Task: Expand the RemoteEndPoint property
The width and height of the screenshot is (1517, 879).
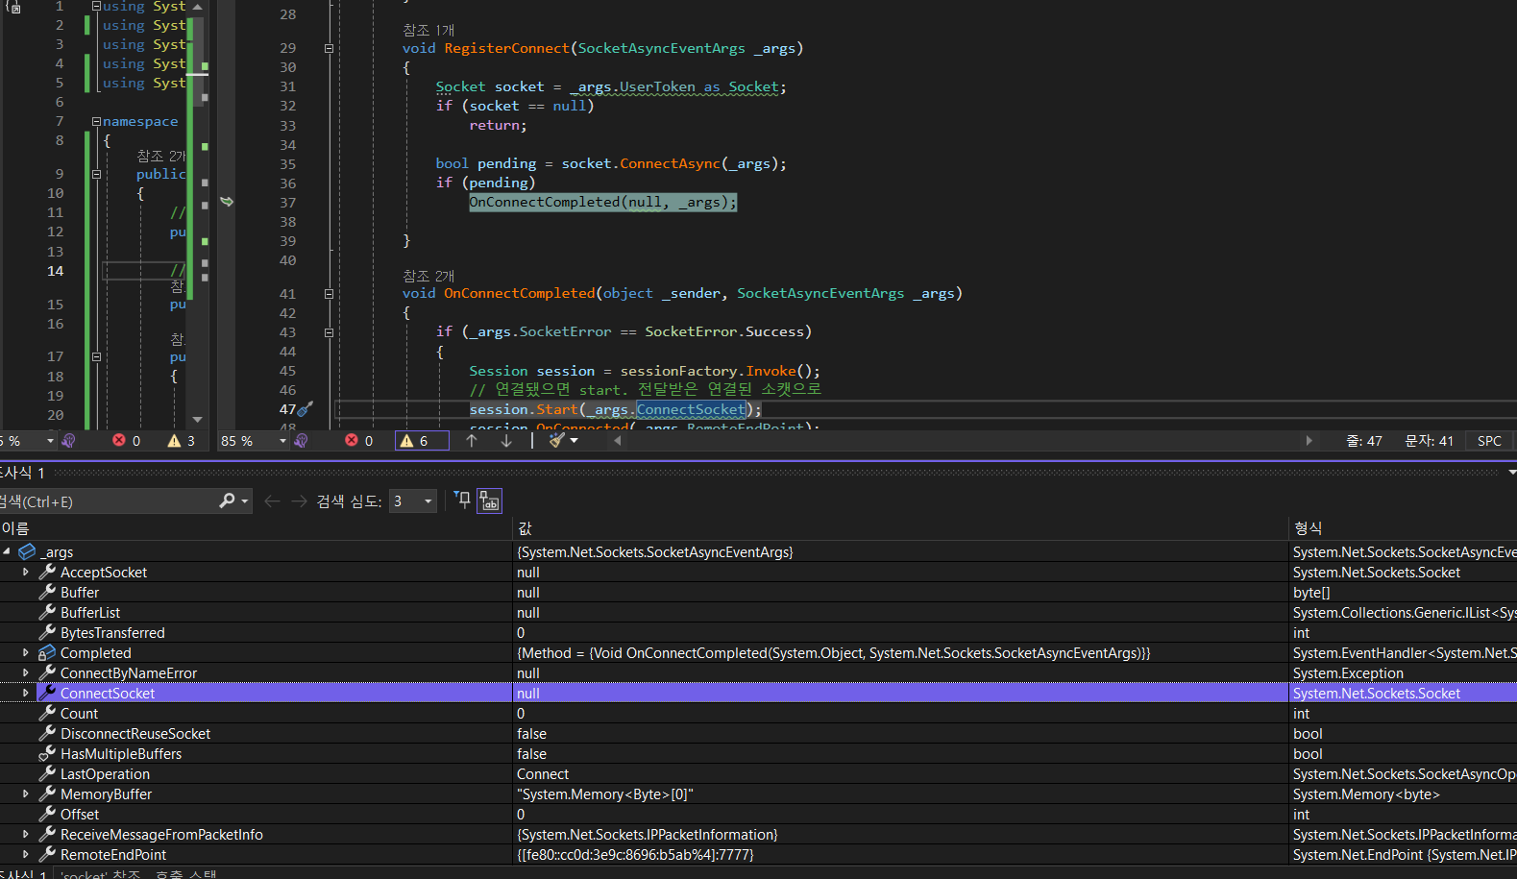Action: point(26,854)
